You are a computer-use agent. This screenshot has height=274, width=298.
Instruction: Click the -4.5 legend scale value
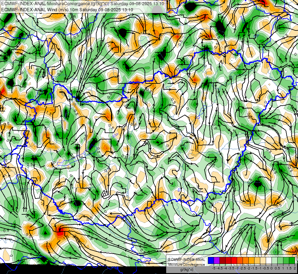click(219, 268)
